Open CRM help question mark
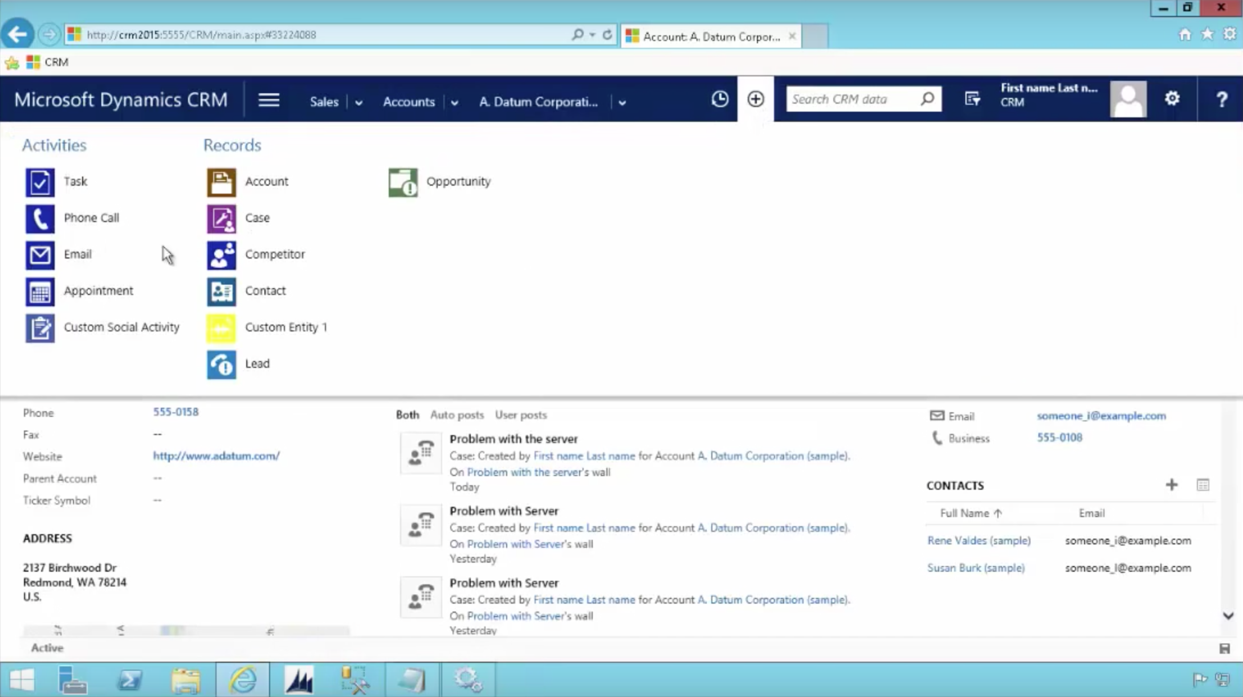The image size is (1243, 697). pos(1221,100)
